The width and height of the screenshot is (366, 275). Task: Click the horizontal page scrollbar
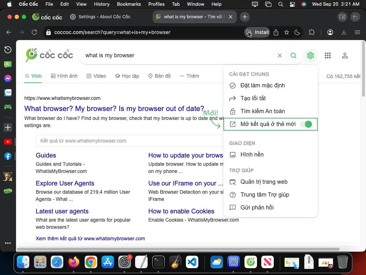[x=178, y=249]
